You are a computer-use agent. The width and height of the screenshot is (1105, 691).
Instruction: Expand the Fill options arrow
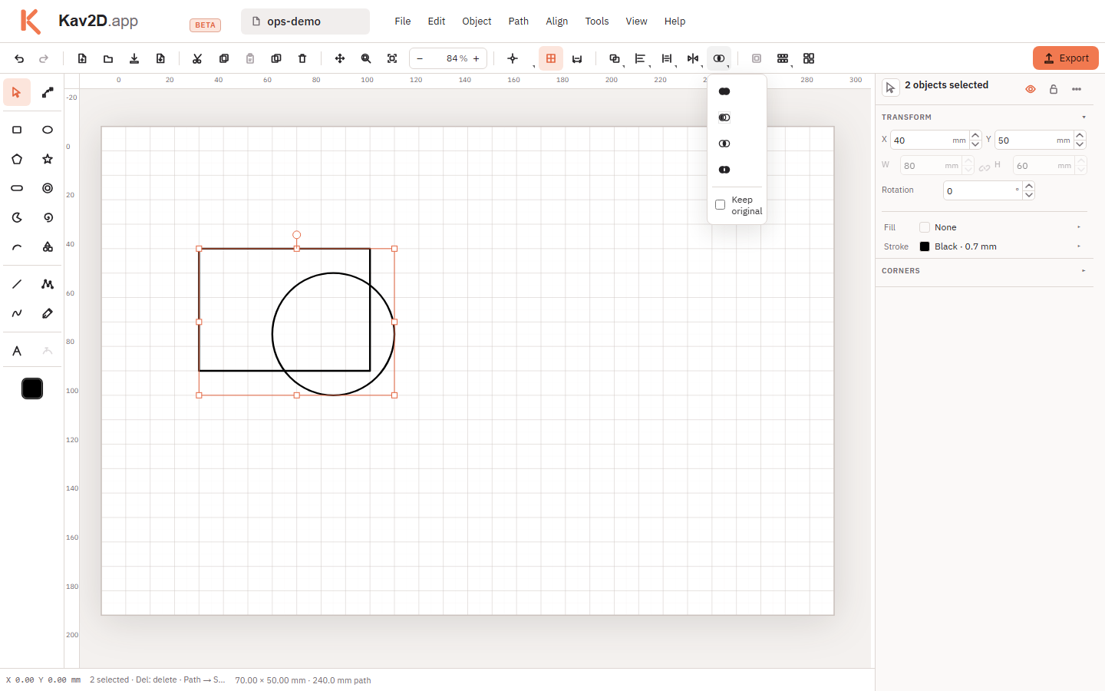point(1079,227)
